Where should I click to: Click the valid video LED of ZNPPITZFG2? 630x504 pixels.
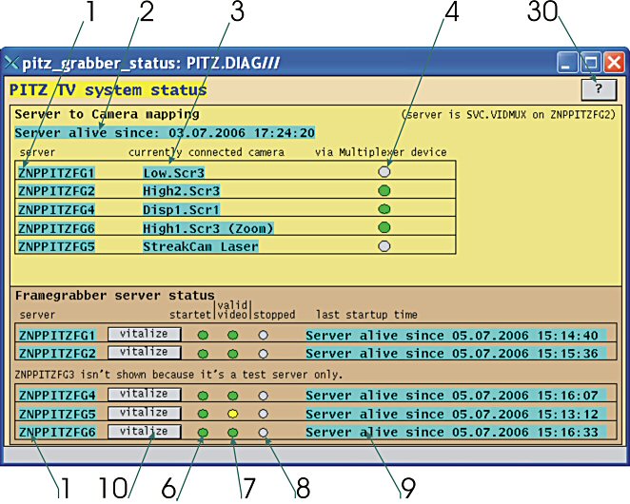tap(233, 354)
